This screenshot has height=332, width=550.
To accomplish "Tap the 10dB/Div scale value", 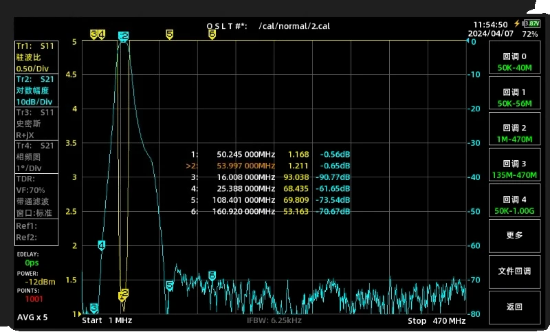I will point(34,102).
